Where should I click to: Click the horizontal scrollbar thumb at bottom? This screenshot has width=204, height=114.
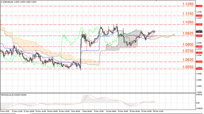coord(23,114)
